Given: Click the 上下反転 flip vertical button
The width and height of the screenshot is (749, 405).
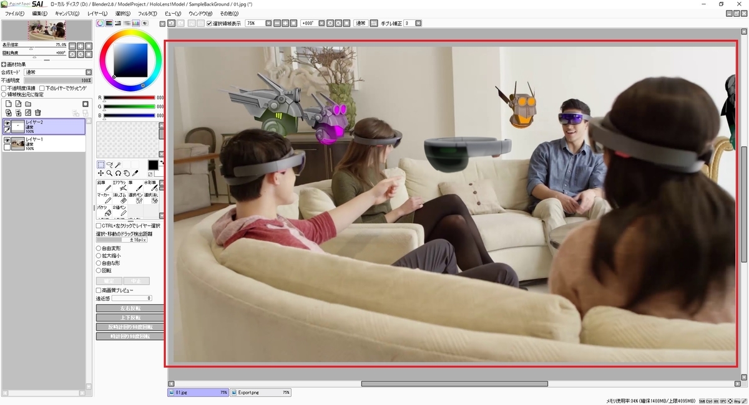Looking at the screenshot, I should [x=130, y=318].
